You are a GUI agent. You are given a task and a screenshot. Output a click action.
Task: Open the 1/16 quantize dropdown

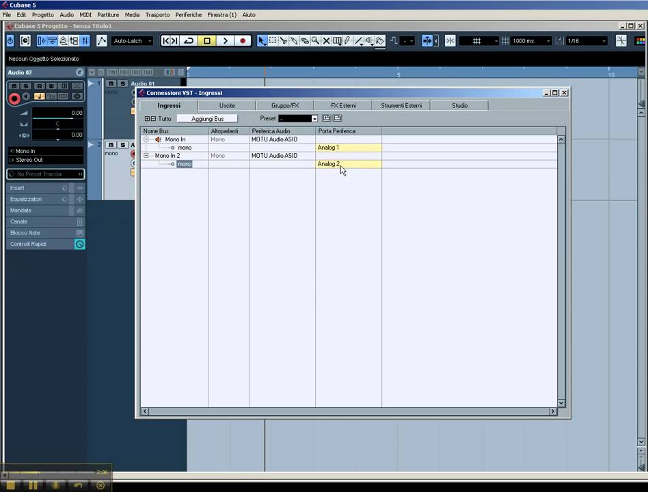coord(586,41)
